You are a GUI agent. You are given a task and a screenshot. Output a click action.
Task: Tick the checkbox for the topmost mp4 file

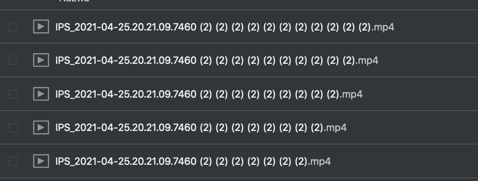(x=13, y=27)
